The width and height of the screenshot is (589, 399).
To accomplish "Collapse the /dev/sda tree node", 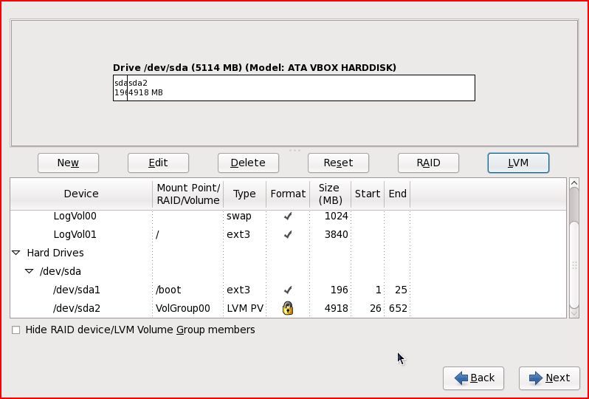I will click(30, 271).
